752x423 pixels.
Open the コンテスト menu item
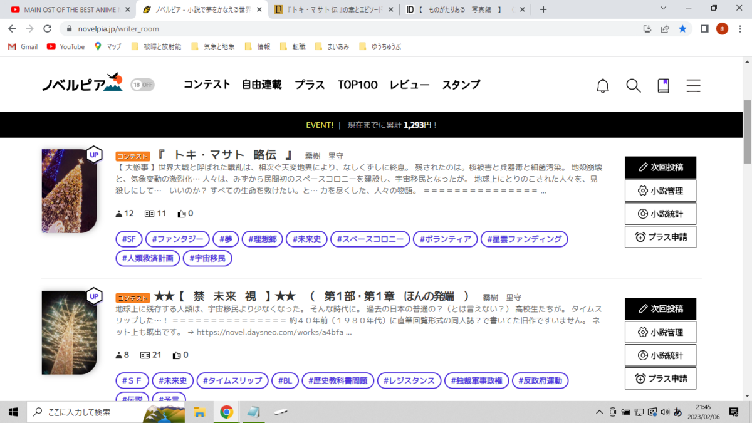207,85
